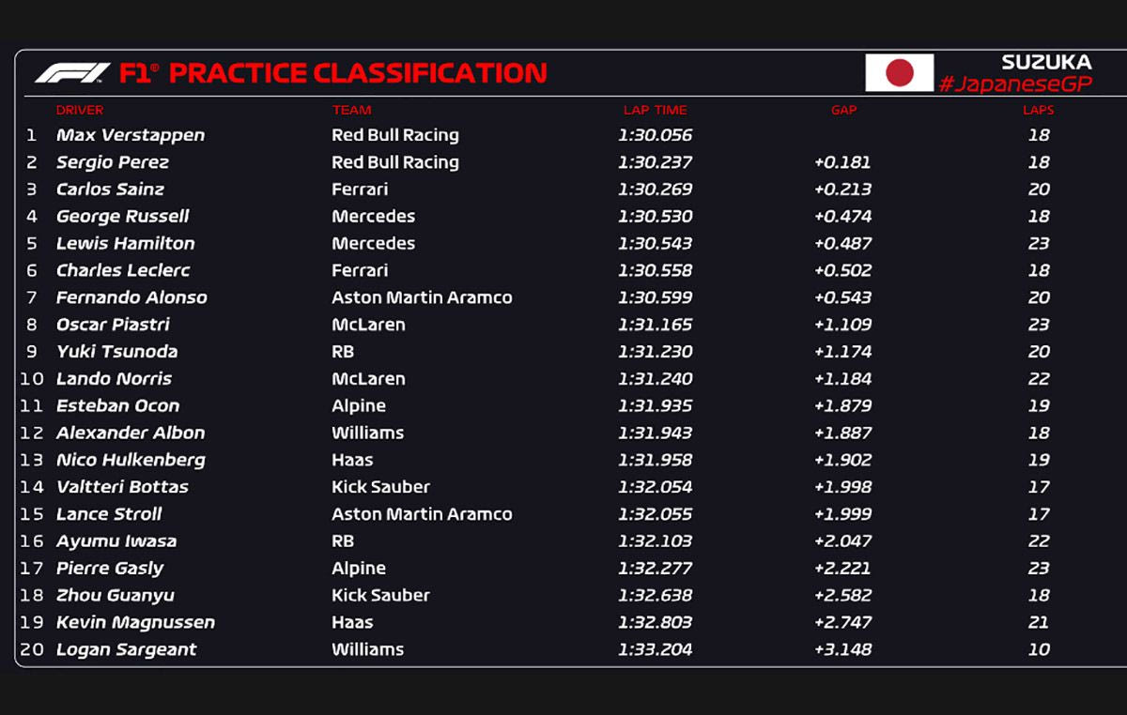Click the Kick Sauber team for Bottas
This screenshot has height=715, width=1127.
[380, 487]
